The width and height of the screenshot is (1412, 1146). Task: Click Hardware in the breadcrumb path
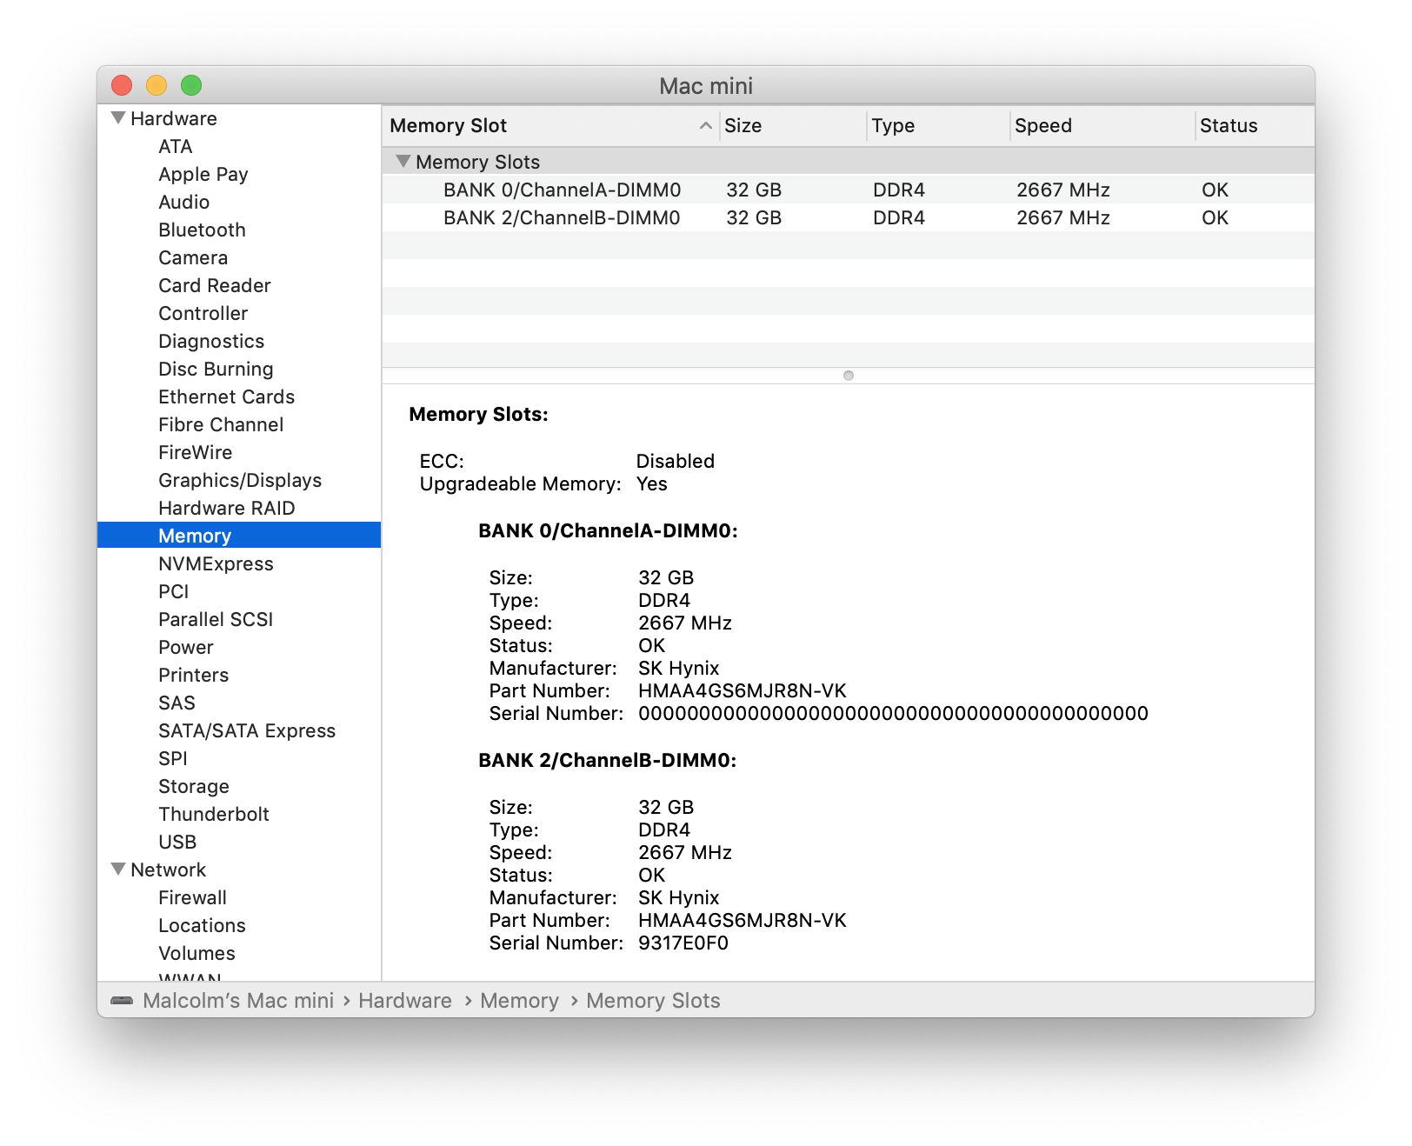point(404,1001)
